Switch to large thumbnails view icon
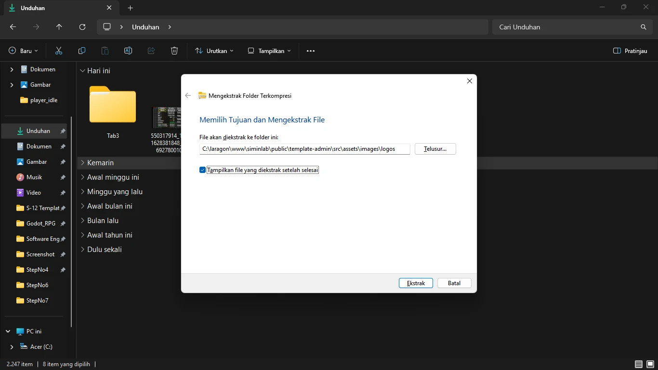Screen dimensions: 658x370 (649, 364)
